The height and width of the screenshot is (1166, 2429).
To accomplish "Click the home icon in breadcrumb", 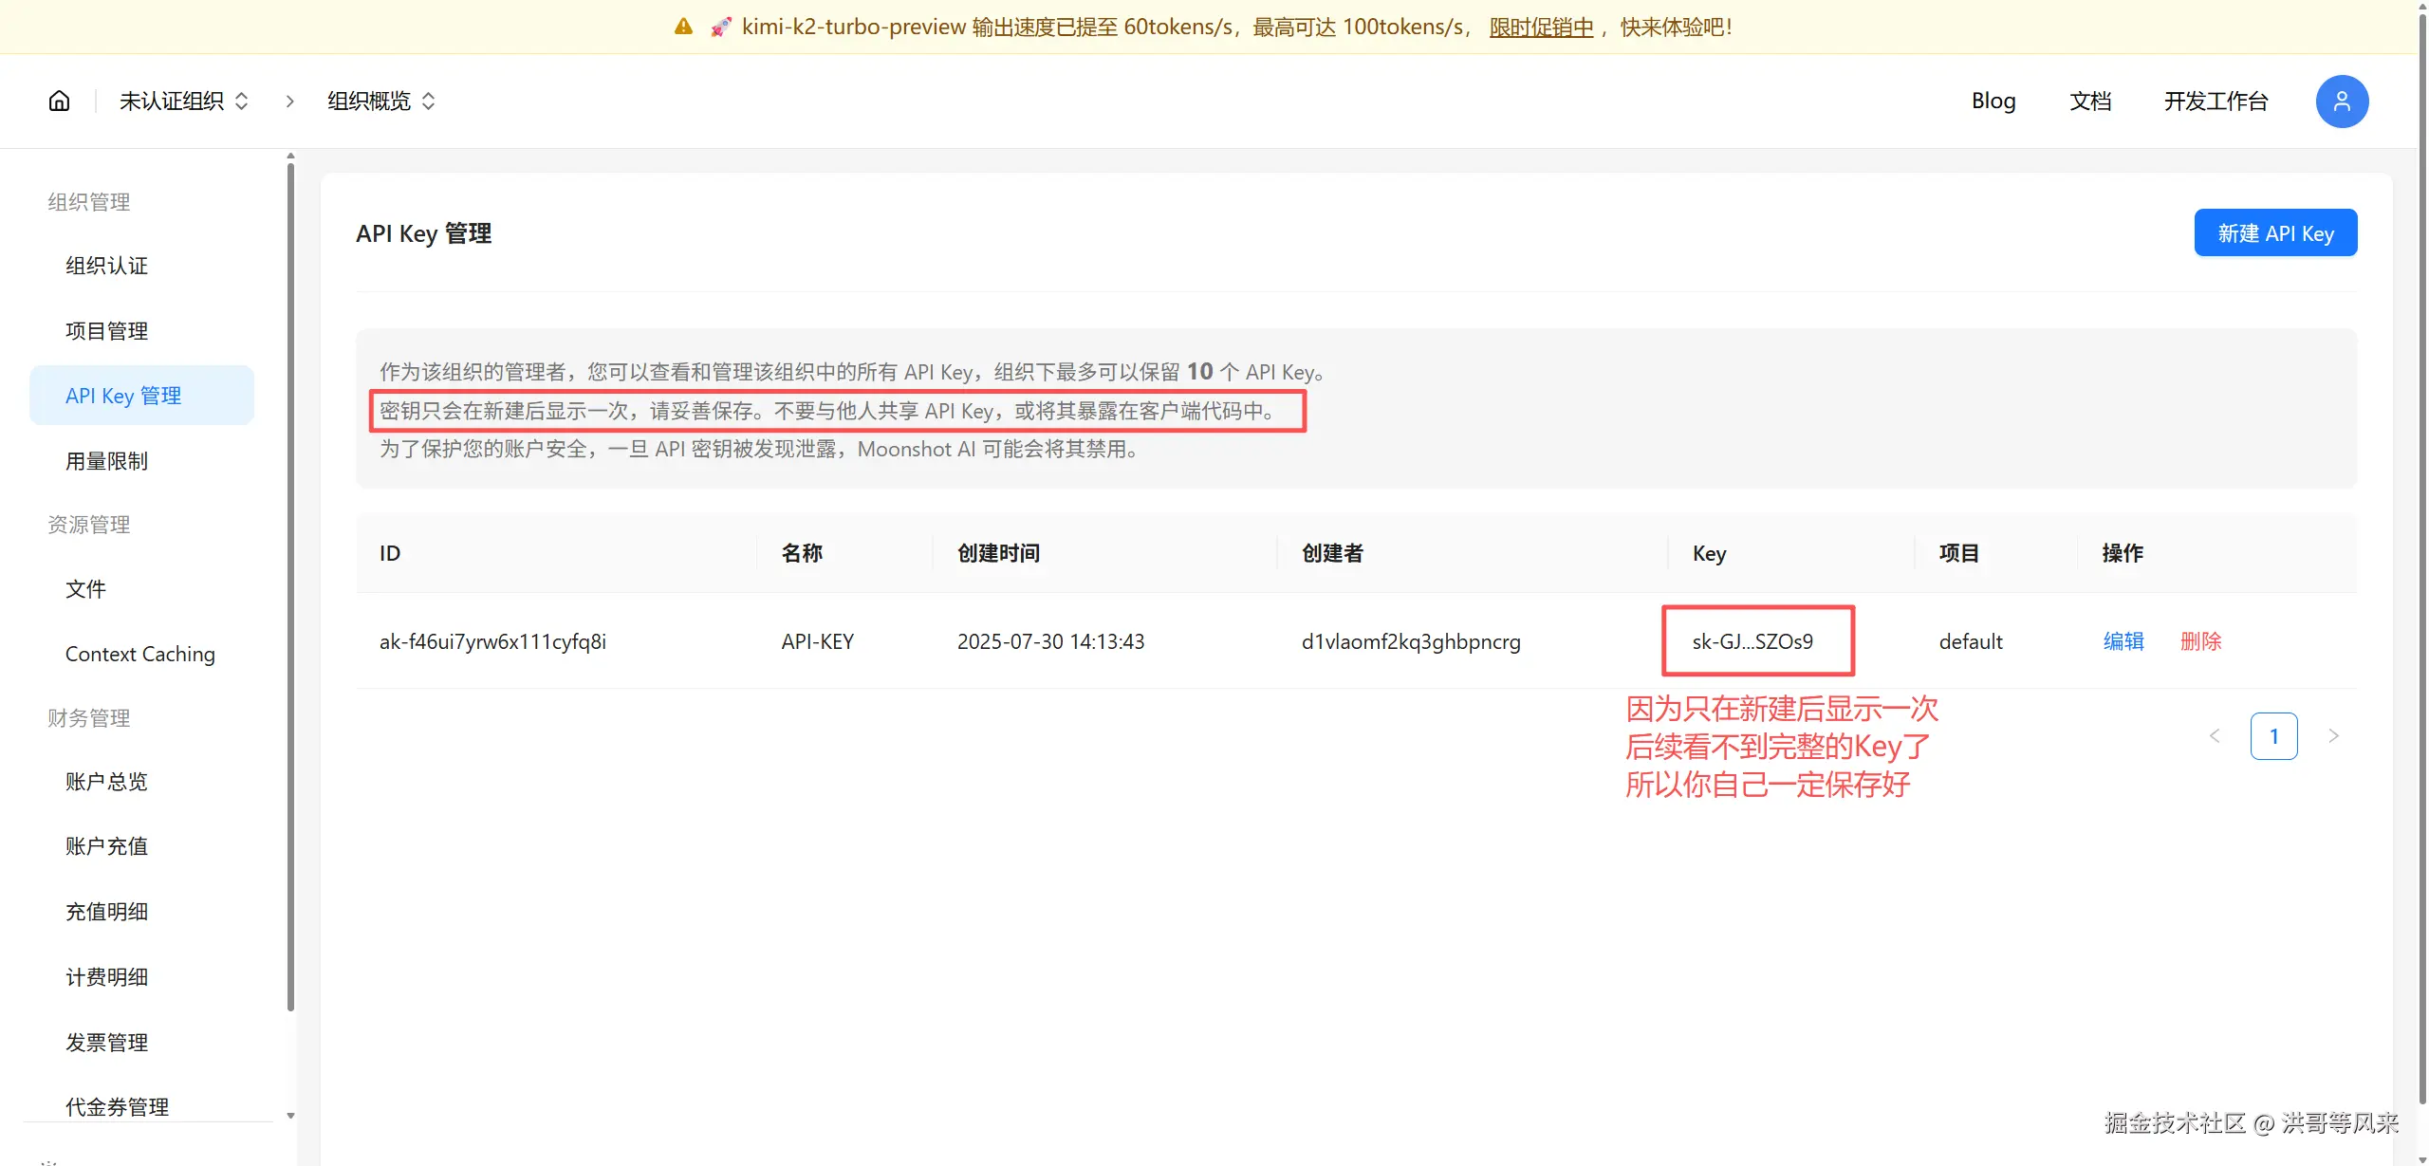I will point(59,101).
